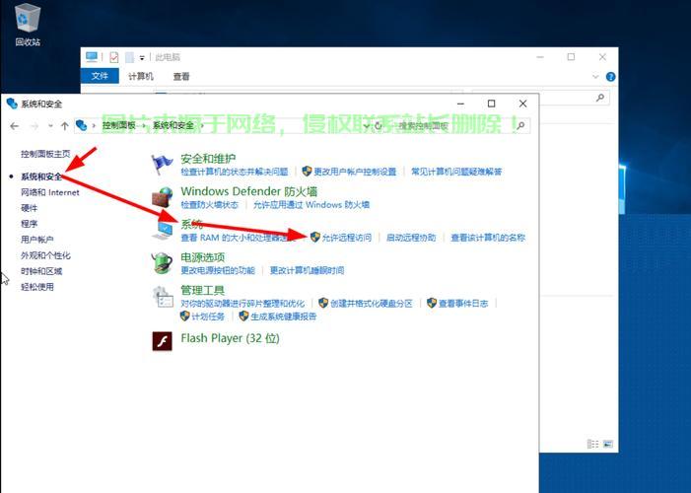The image size is (691, 493).
Task: Click 生成系统健康报告 link
Action: pyautogui.click(x=283, y=317)
